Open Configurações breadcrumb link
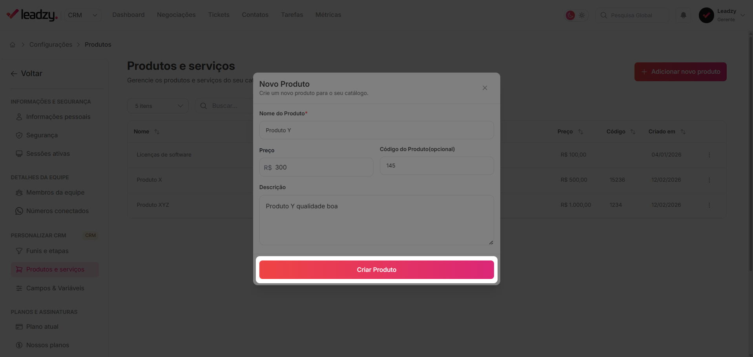This screenshot has width=753, height=357. pos(51,45)
